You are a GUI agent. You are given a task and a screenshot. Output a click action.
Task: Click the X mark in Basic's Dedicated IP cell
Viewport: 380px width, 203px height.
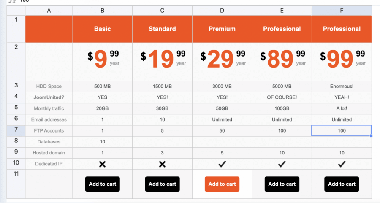pos(102,164)
